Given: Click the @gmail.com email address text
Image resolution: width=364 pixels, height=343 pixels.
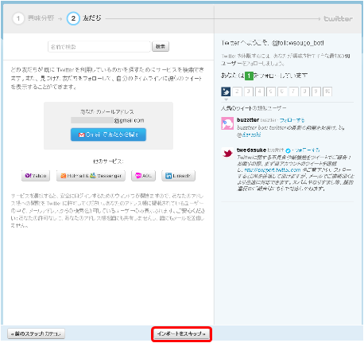Looking at the screenshot, I should (x=129, y=120).
